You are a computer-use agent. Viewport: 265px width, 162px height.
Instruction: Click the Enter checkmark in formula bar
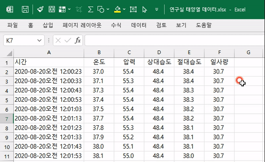click(x=68, y=40)
